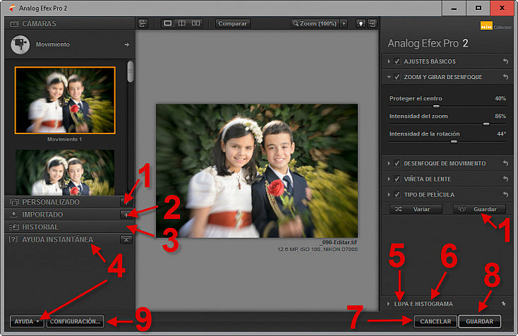Click the 86% Intensidad del zoom value
Image resolution: width=518 pixels, height=336 pixels.
tap(500, 116)
